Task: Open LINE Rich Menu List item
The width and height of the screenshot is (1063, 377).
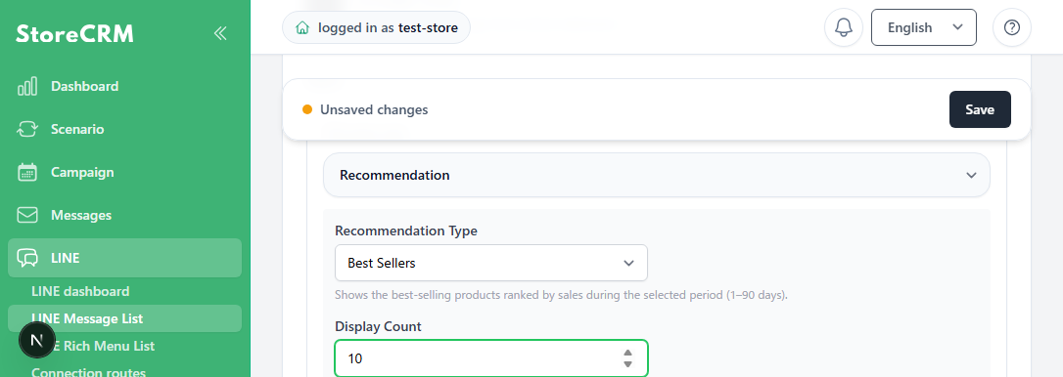Action: pos(93,346)
